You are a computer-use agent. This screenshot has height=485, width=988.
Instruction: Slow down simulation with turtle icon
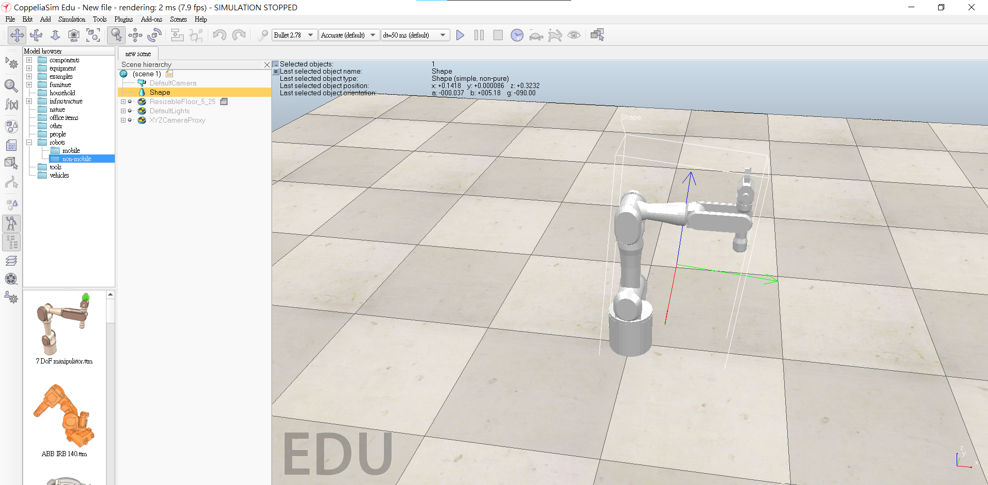point(536,35)
